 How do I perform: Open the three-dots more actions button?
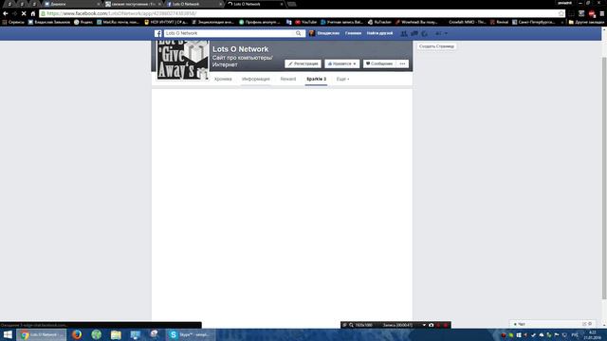click(402, 63)
